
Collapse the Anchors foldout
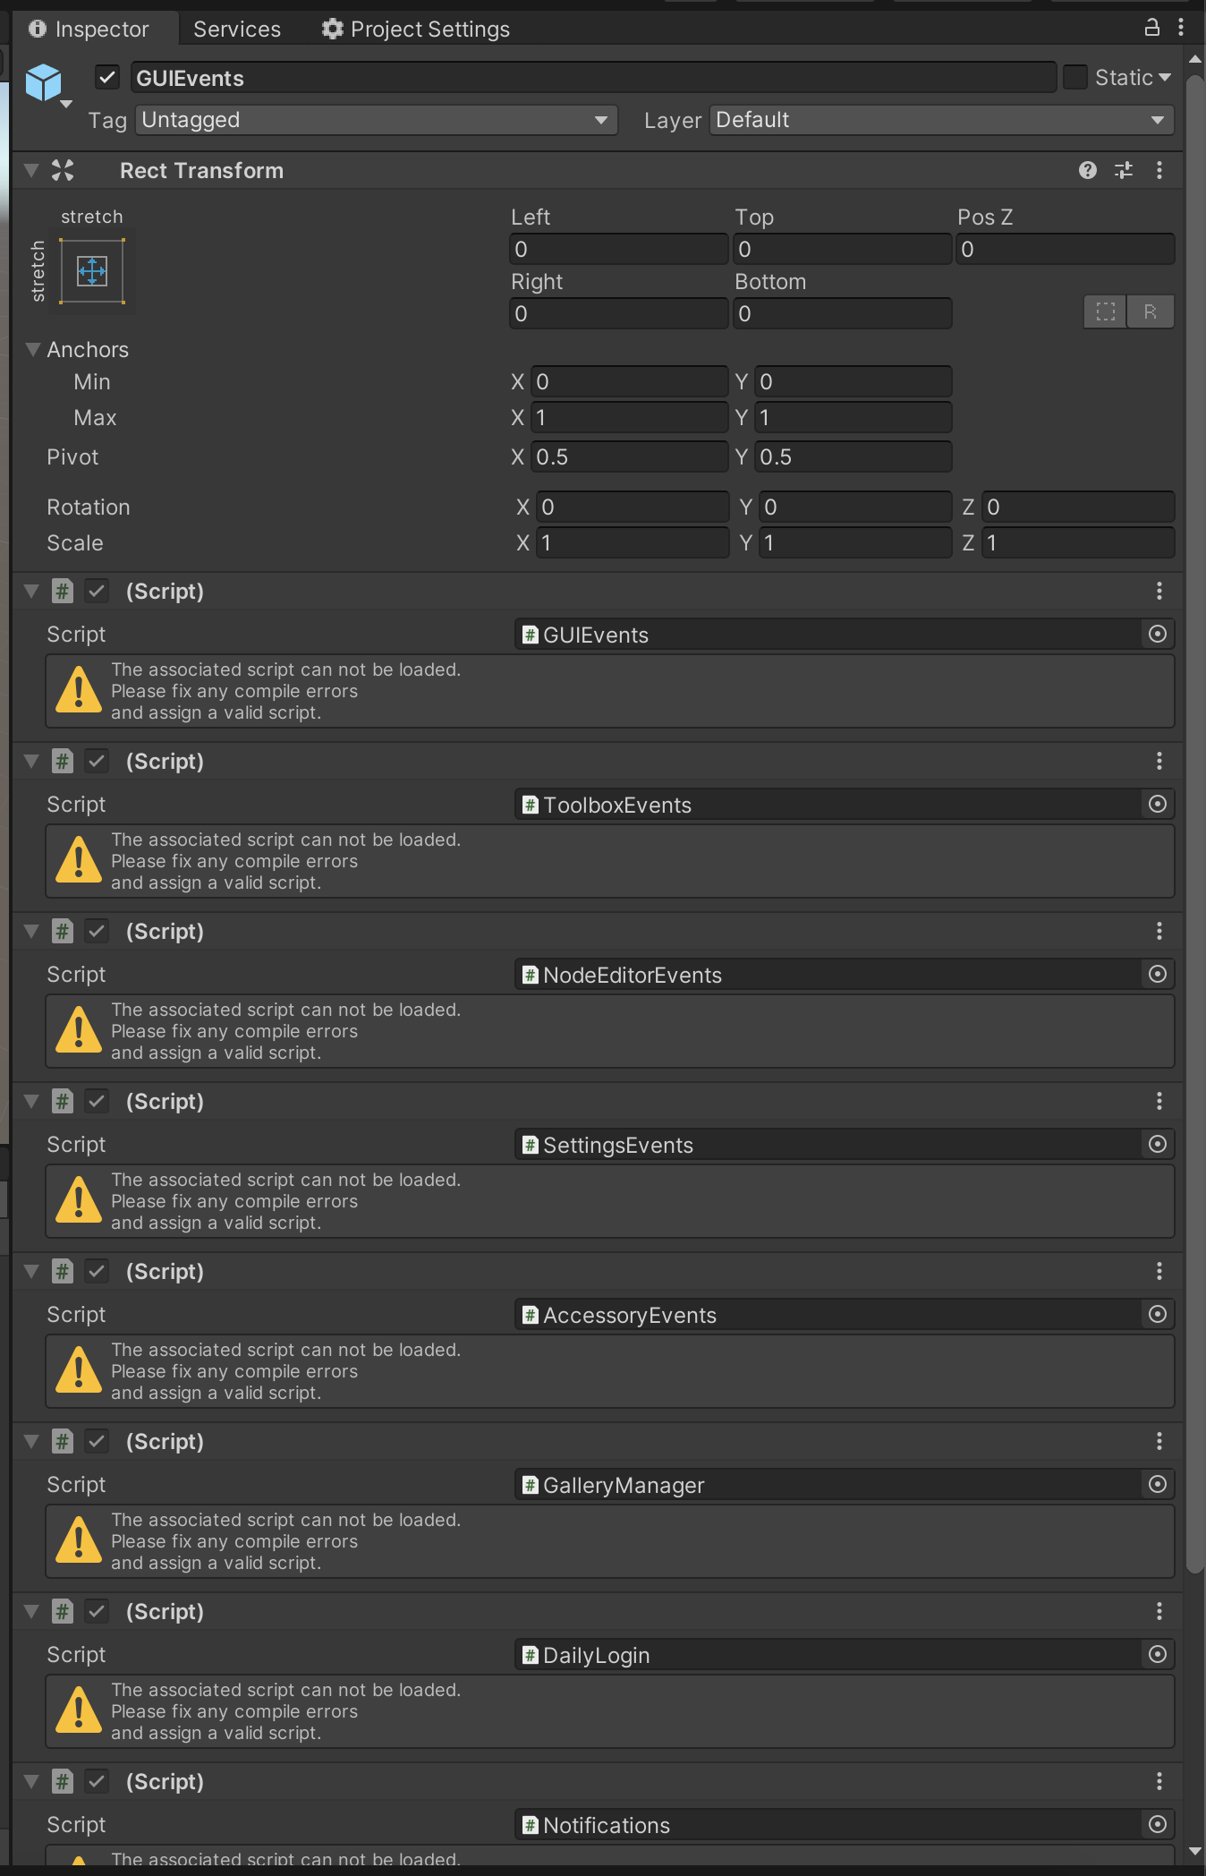pyautogui.click(x=33, y=350)
